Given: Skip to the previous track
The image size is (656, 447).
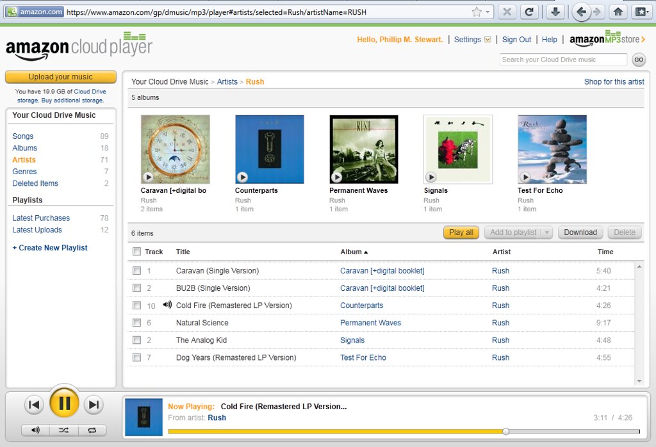Looking at the screenshot, I should coord(34,404).
